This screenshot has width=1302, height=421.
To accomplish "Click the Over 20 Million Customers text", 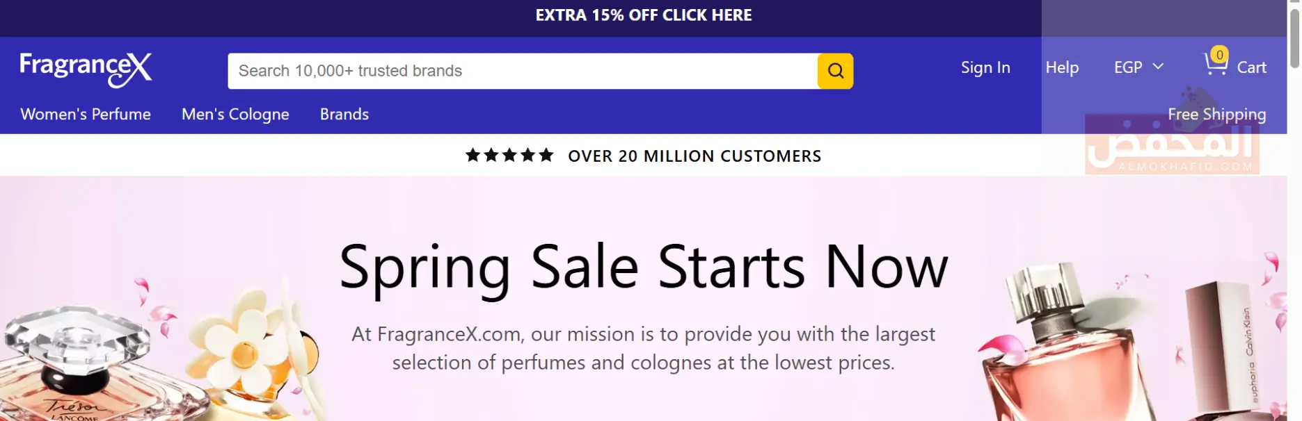I will click(694, 156).
